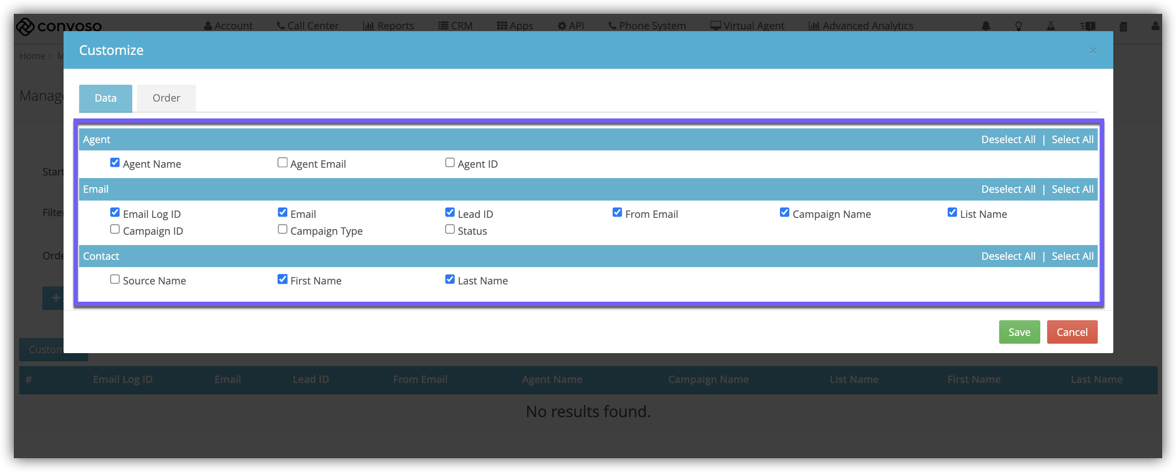Screen dimensions: 1176x472
Task: Uncheck the Email Log ID checkbox
Action: coord(115,213)
